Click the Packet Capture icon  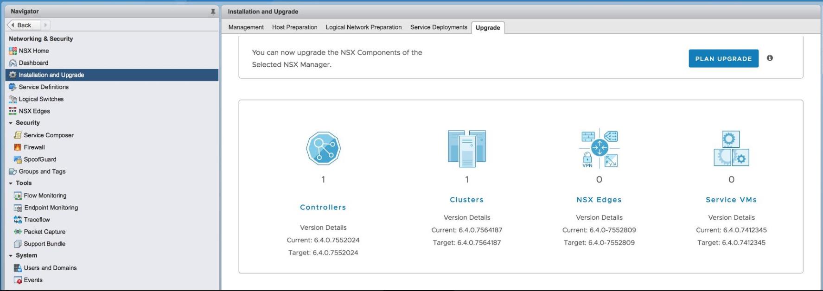pos(18,232)
